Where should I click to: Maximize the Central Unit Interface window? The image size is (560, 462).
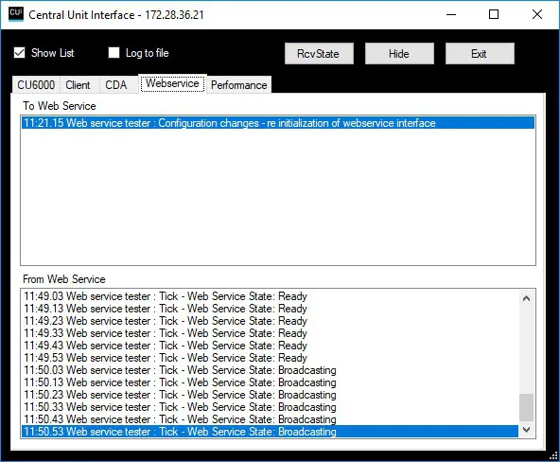pyautogui.click(x=494, y=14)
